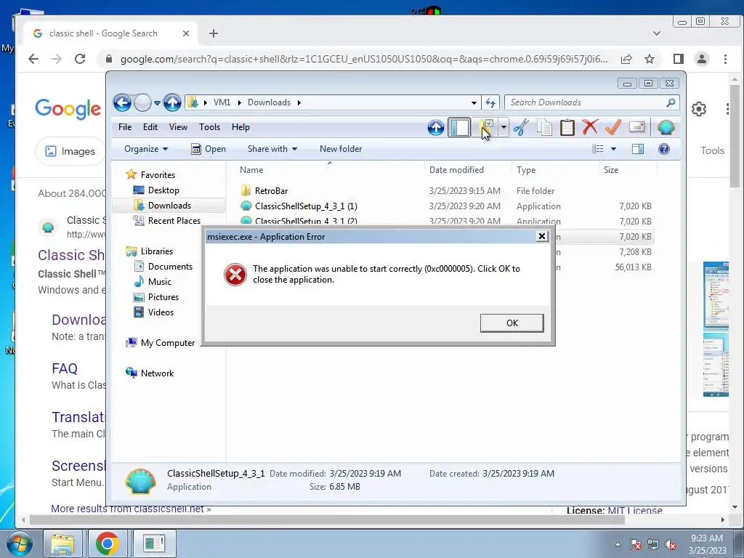Open the FAQ link in Google results
This screenshot has height=558, width=744.
coord(65,368)
